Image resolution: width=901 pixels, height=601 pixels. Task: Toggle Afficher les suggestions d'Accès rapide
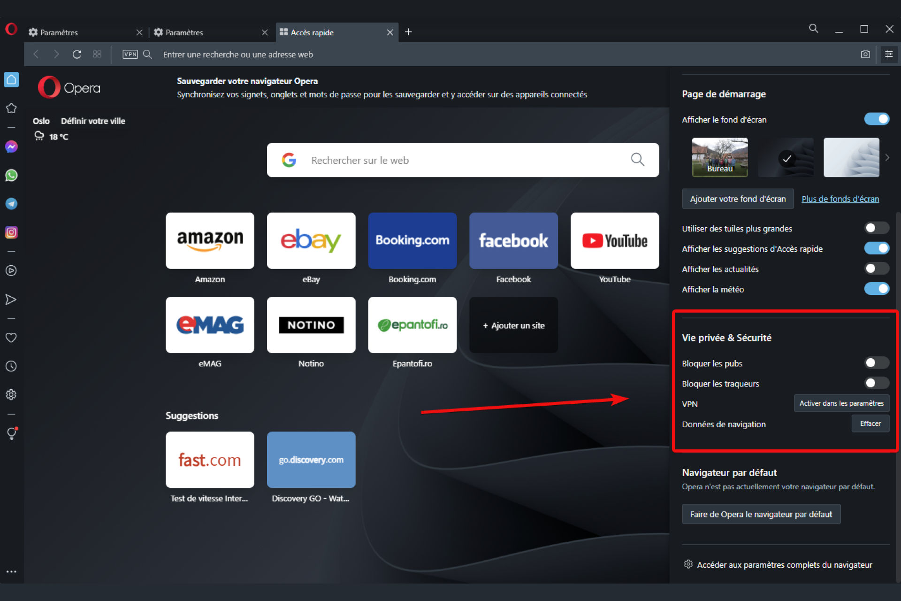coord(877,248)
